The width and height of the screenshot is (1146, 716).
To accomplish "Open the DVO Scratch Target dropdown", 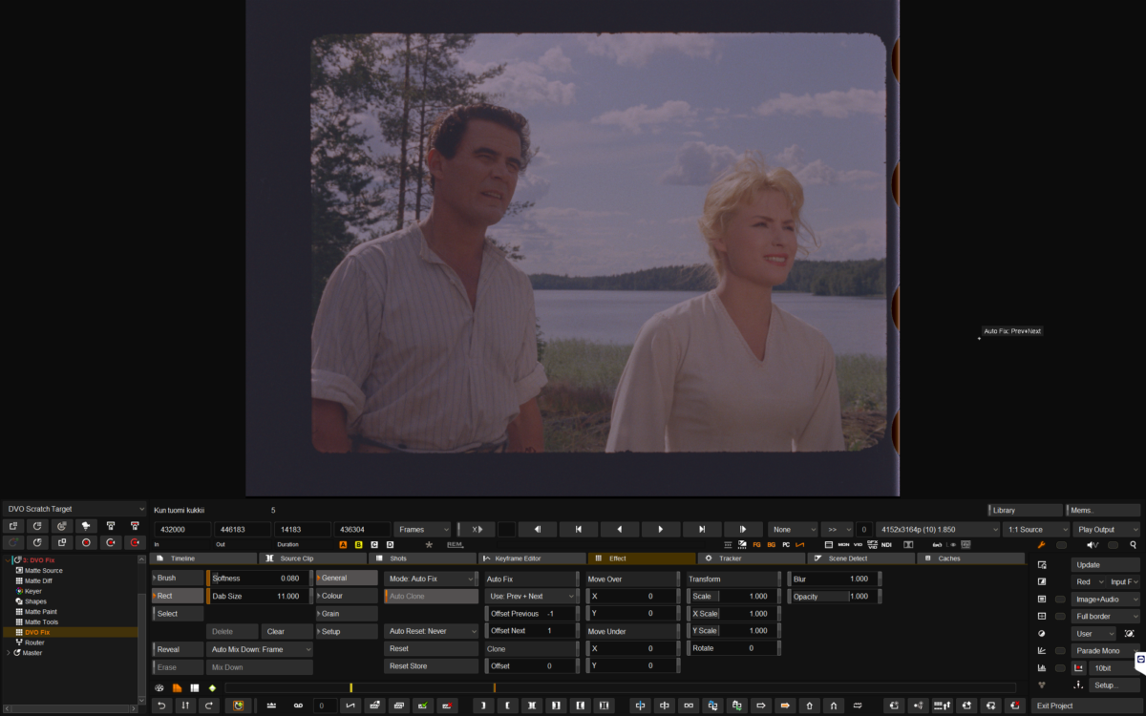I will coord(74,509).
